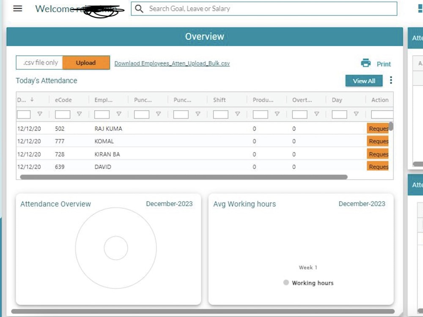Click the printer icon
This screenshot has width=423, height=317.
(366, 63)
